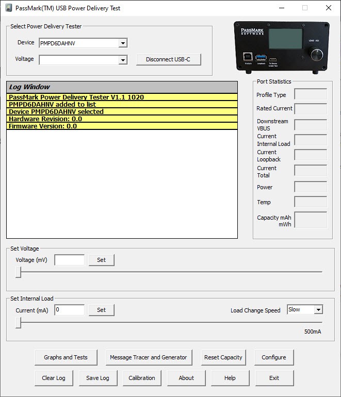Click the Current Loopback value field
Screen dimensions: 341x397
pos(311,155)
